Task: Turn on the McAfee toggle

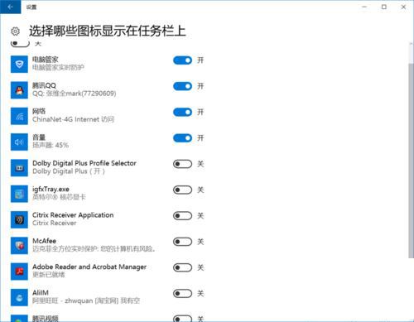Action: (x=182, y=242)
